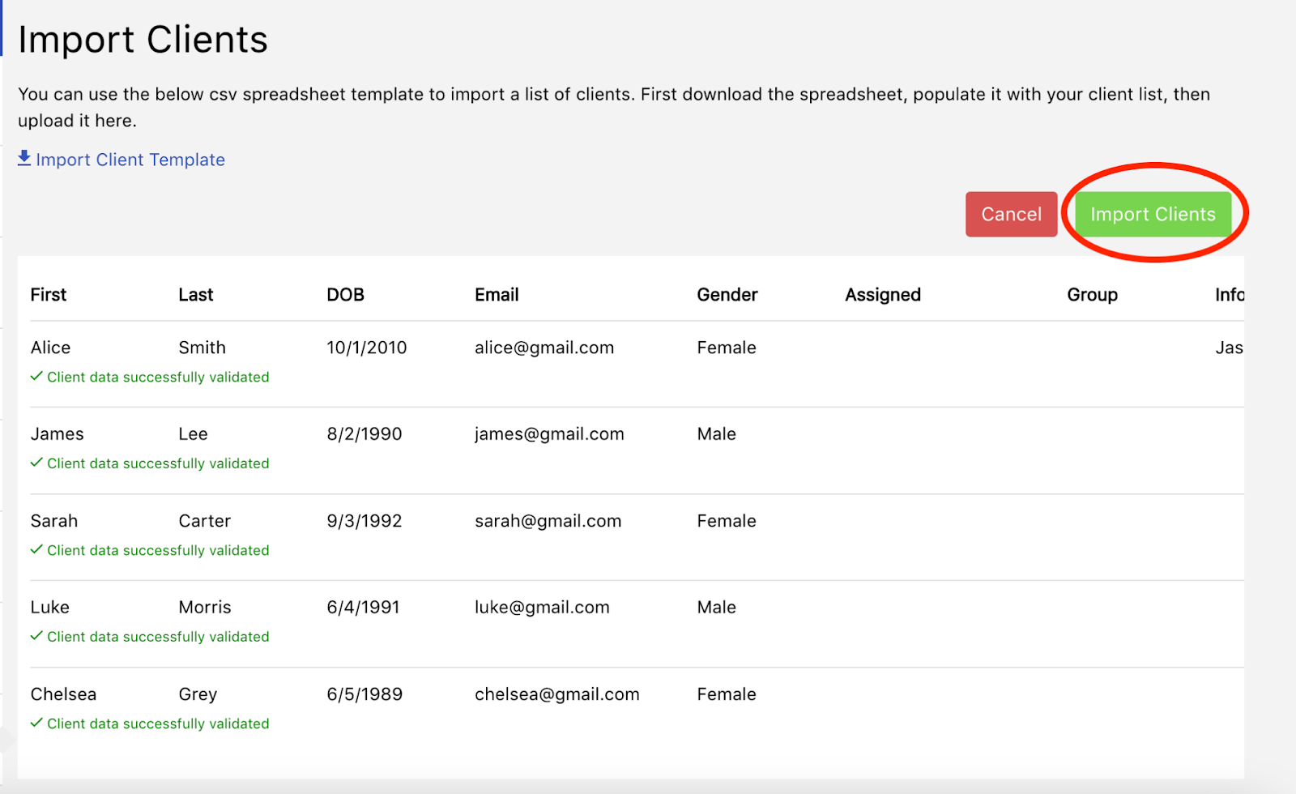
Task: Click the email chelsea@gmail.com
Action: [x=556, y=694]
